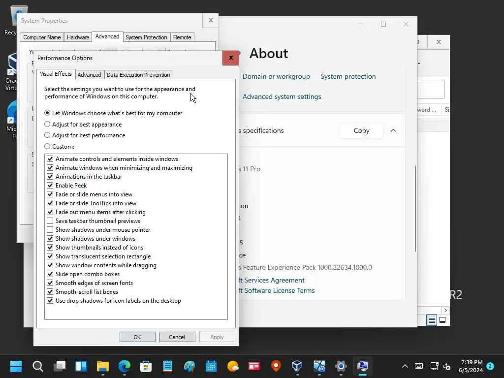Uncheck Use drop shadows for icon labels
504x378 pixels.
50,301
